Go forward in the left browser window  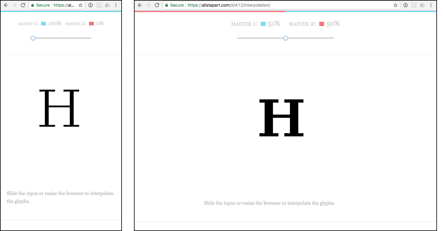[x=14, y=5]
